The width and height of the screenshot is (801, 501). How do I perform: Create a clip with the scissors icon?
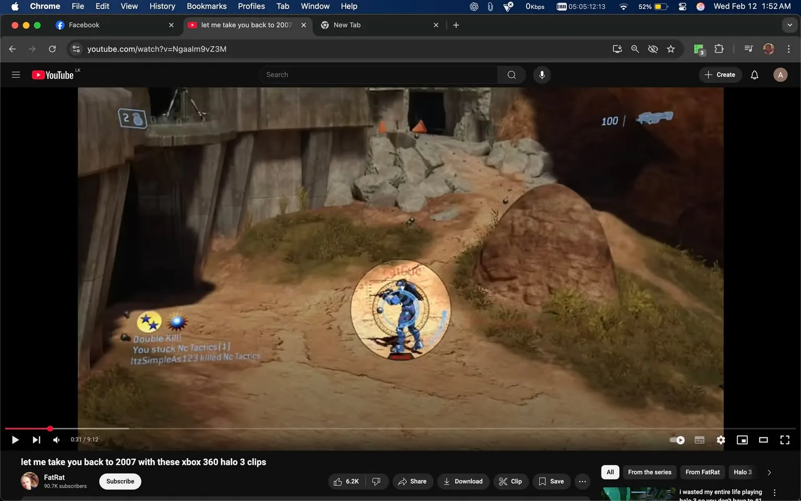[x=511, y=481]
